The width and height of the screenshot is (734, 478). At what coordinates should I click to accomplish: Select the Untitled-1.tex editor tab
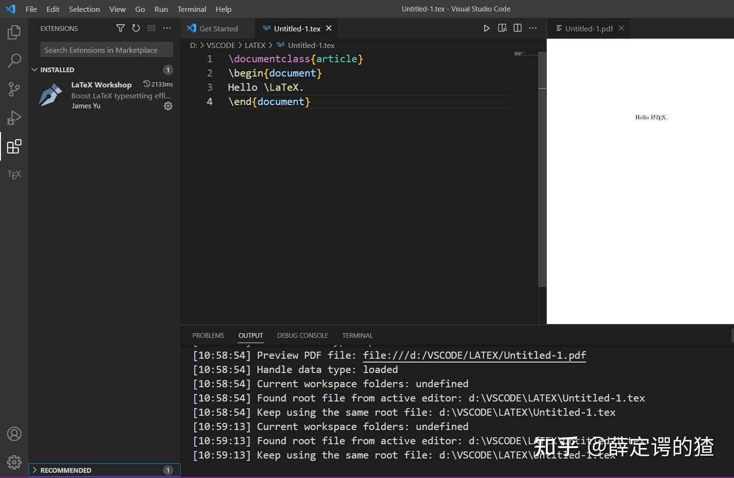click(x=297, y=29)
